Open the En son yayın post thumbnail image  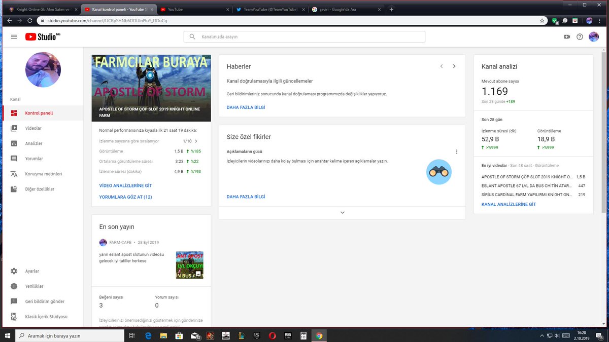[190, 265]
